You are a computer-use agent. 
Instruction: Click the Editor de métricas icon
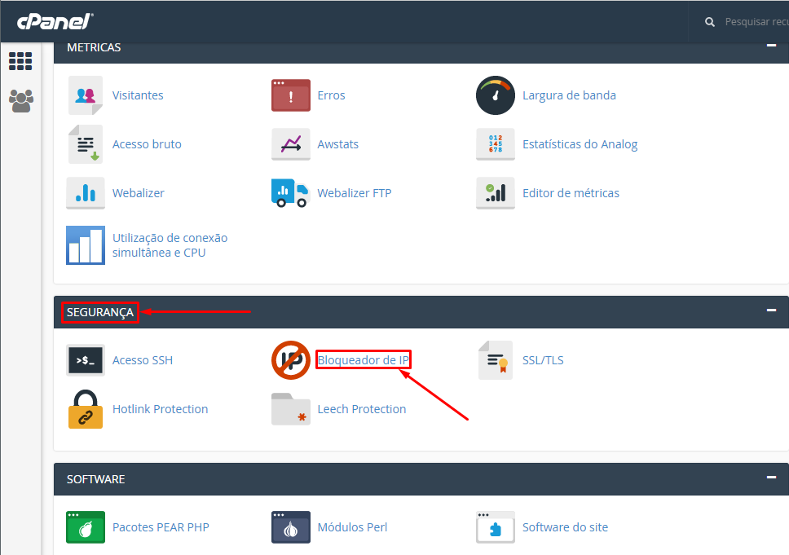click(495, 192)
